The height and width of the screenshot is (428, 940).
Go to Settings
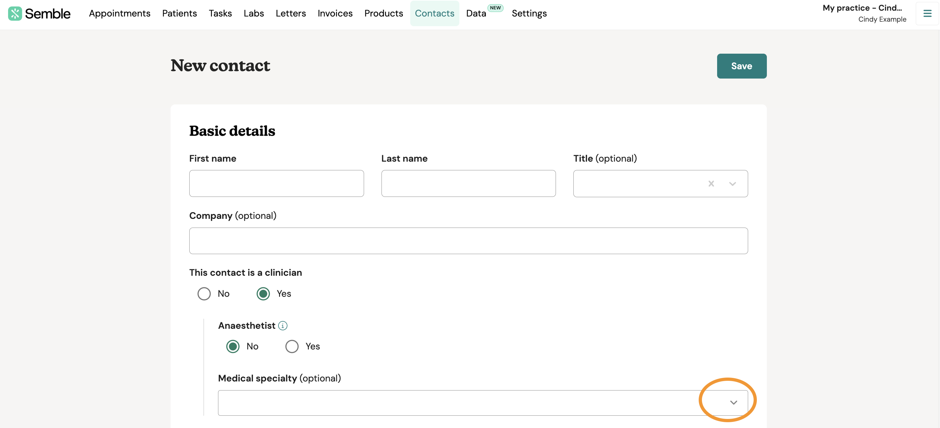529,14
